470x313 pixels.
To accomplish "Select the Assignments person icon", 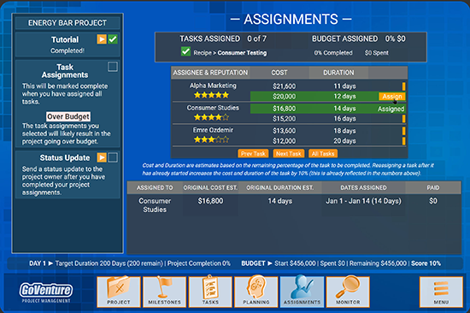I will click(303, 292).
